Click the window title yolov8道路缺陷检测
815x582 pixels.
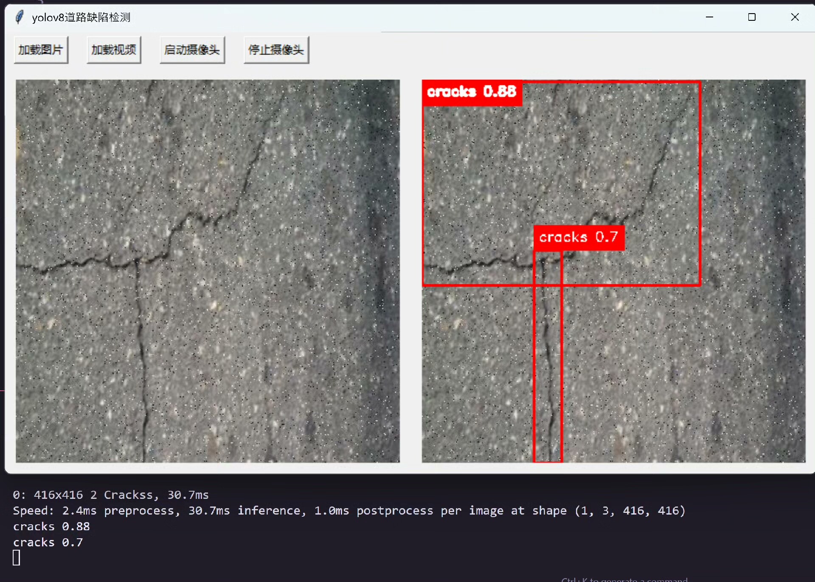[81, 17]
